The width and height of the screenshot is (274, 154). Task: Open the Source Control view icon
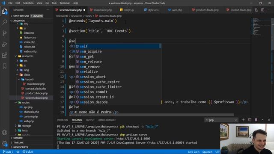click(5, 33)
